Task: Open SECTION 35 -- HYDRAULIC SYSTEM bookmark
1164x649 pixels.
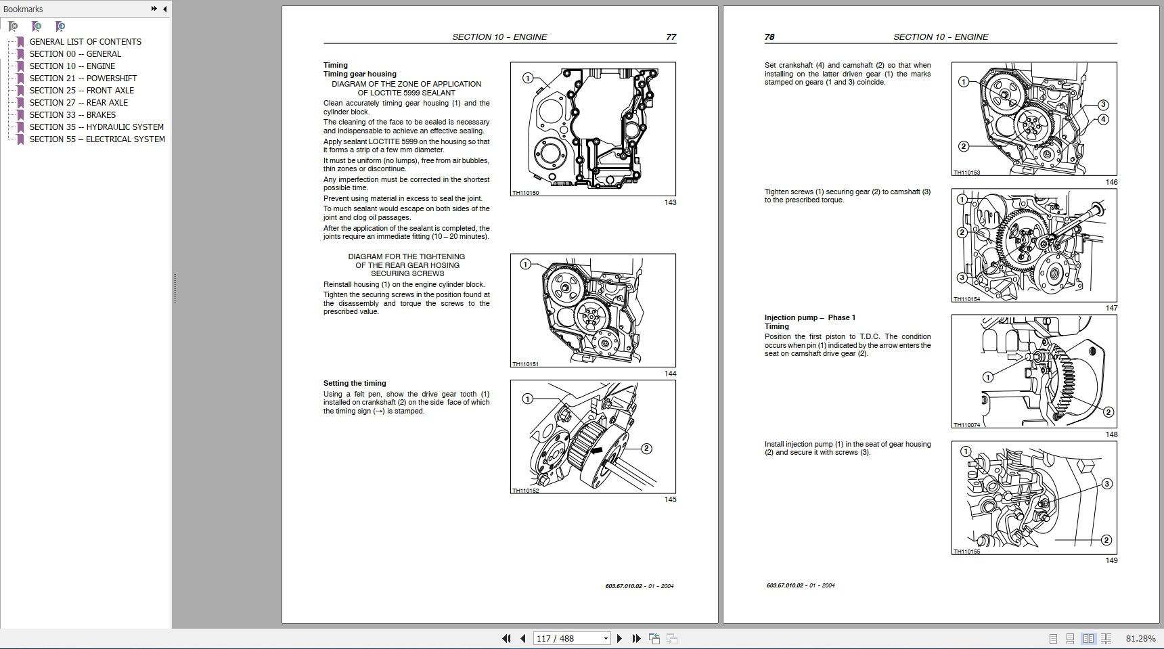Action: 96,127
